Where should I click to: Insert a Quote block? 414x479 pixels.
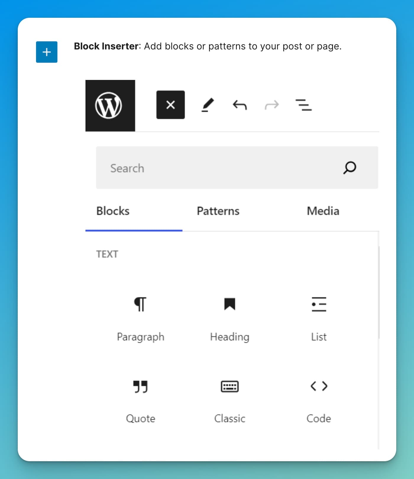coord(140,401)
